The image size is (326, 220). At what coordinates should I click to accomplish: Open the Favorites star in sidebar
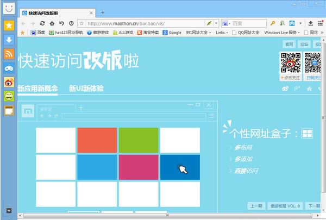[x=9, y=26]
